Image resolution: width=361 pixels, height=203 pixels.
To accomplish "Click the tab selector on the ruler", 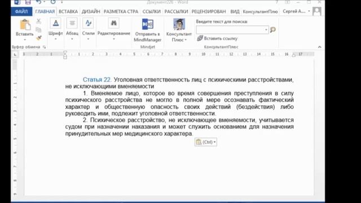I will [x=15, y=55].
